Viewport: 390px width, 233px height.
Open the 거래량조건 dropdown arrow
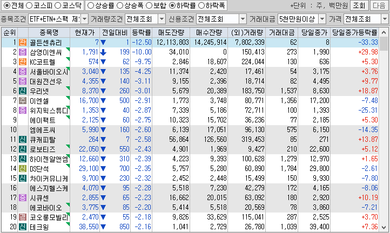tap(162, 19)
